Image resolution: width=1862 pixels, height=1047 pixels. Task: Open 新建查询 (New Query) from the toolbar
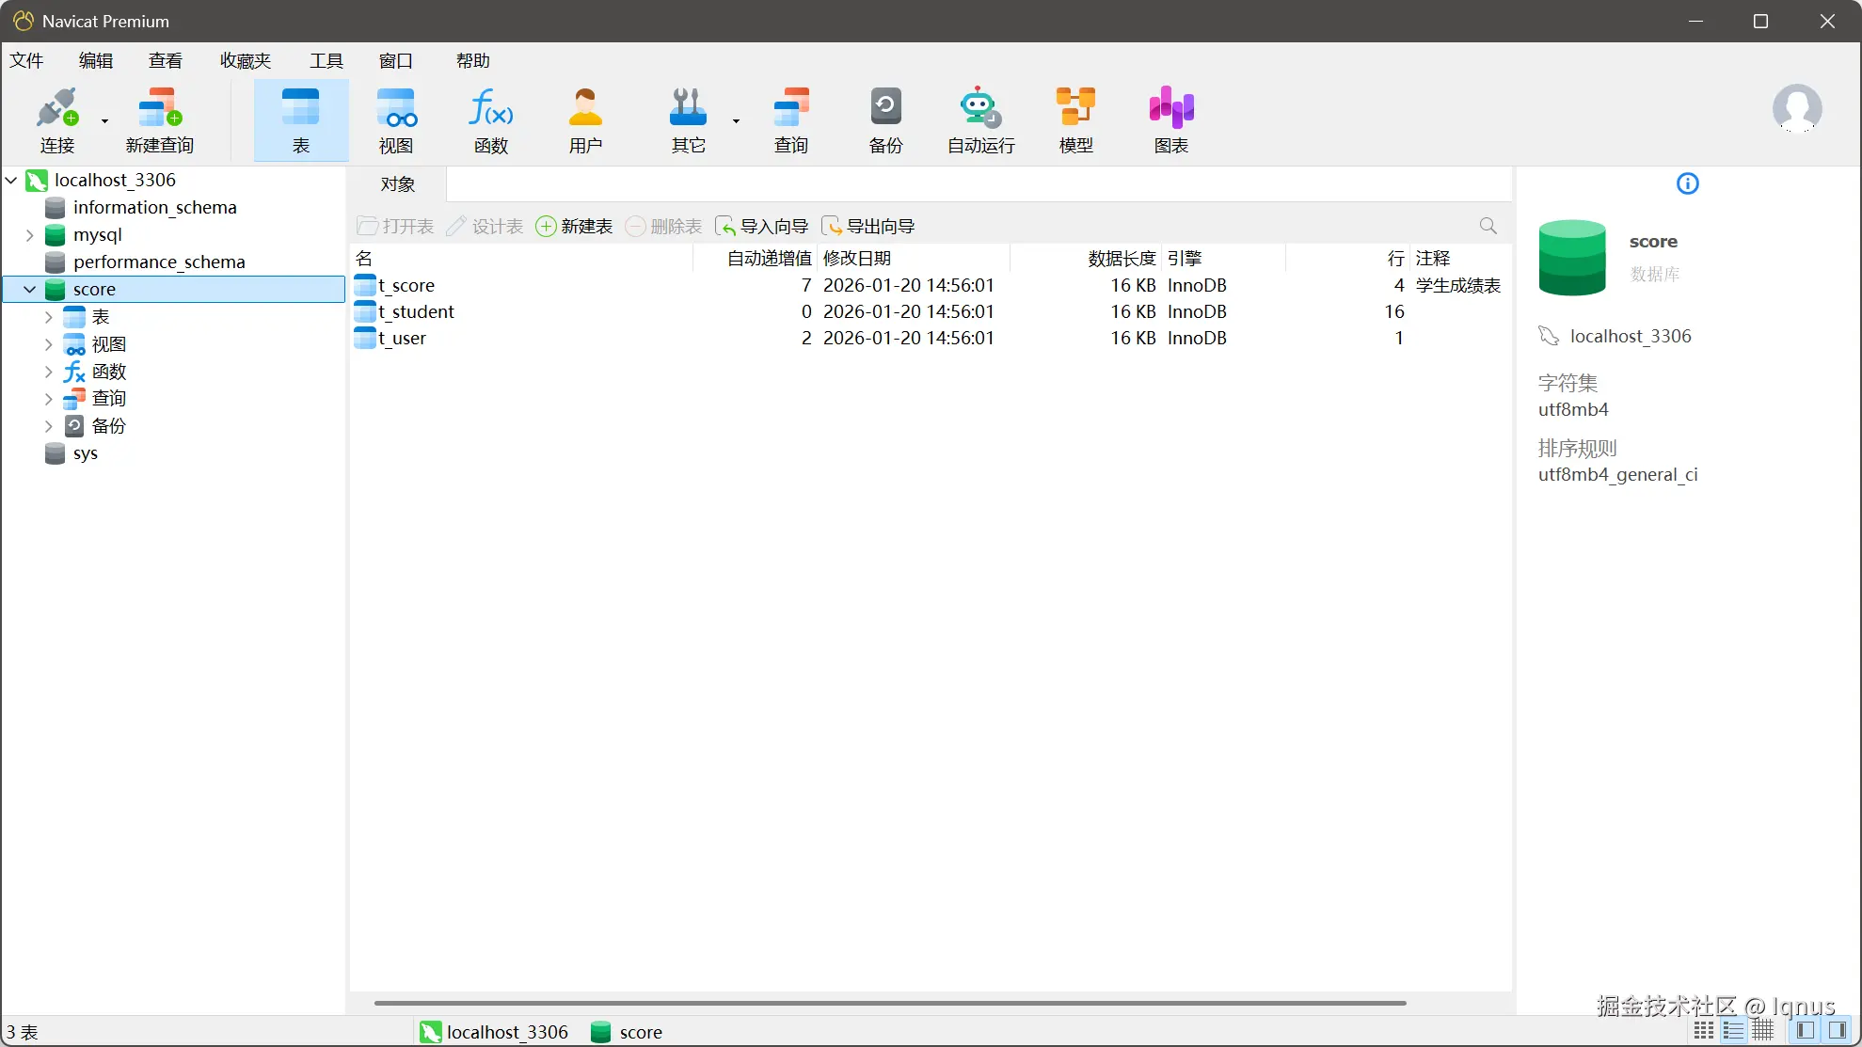(x=159, y=119)
